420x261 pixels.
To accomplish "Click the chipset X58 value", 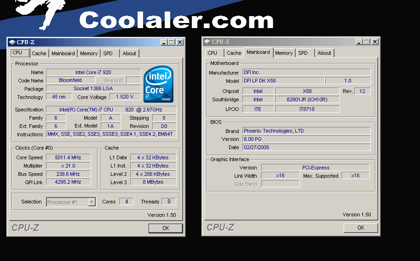I will [x=307, y=91].
